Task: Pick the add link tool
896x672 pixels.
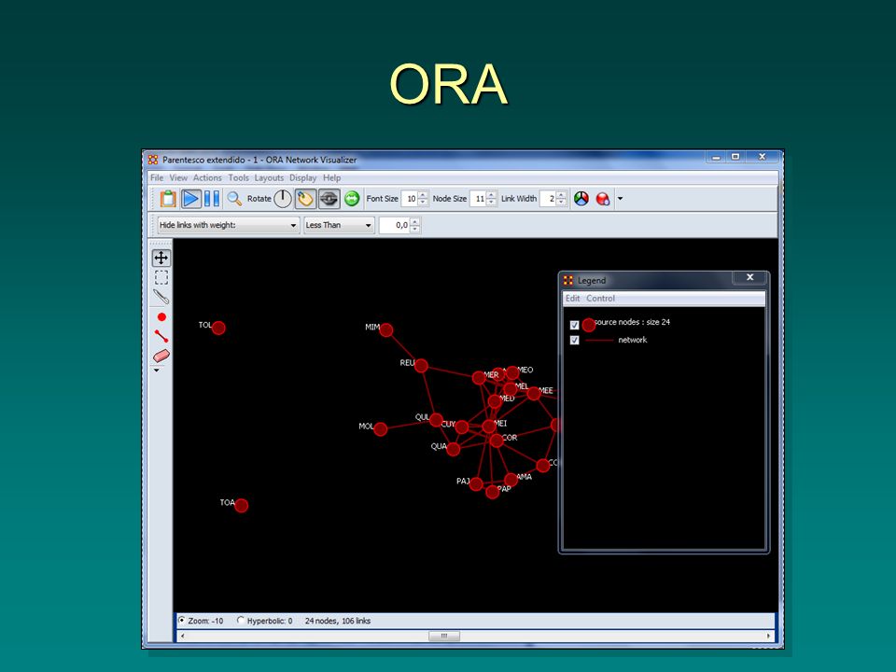Action: (x=161, y=336)
